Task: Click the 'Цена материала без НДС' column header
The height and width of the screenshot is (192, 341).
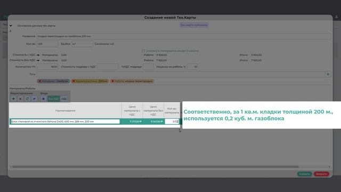Action: point(153,110)
